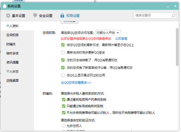
Task: Select 防骚扰 in the sidebar
Action: 17,44
